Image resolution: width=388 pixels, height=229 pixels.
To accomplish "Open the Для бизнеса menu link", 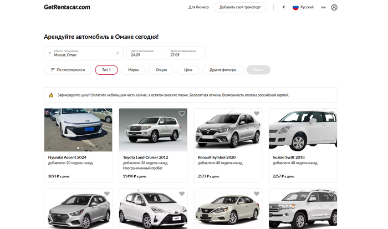I will [198, 8].
